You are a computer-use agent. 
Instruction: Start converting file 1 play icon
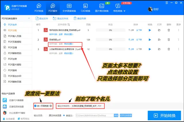(x=150, y=30)
